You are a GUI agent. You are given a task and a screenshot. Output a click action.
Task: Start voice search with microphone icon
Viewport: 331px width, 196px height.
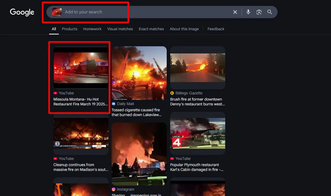[x=248, y=12]
